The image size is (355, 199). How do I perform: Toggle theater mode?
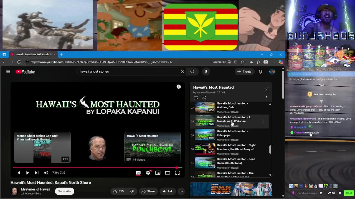click(x=168, y=173)
